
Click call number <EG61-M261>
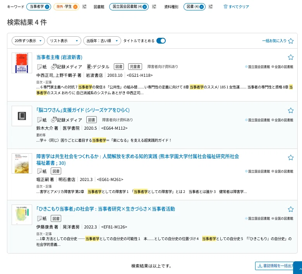tap(110, 179)
